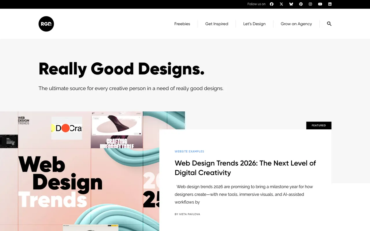Click the 'Really Good Designs.' heading
Viewport: 370px width, 231px height.
tap(121, 69)
